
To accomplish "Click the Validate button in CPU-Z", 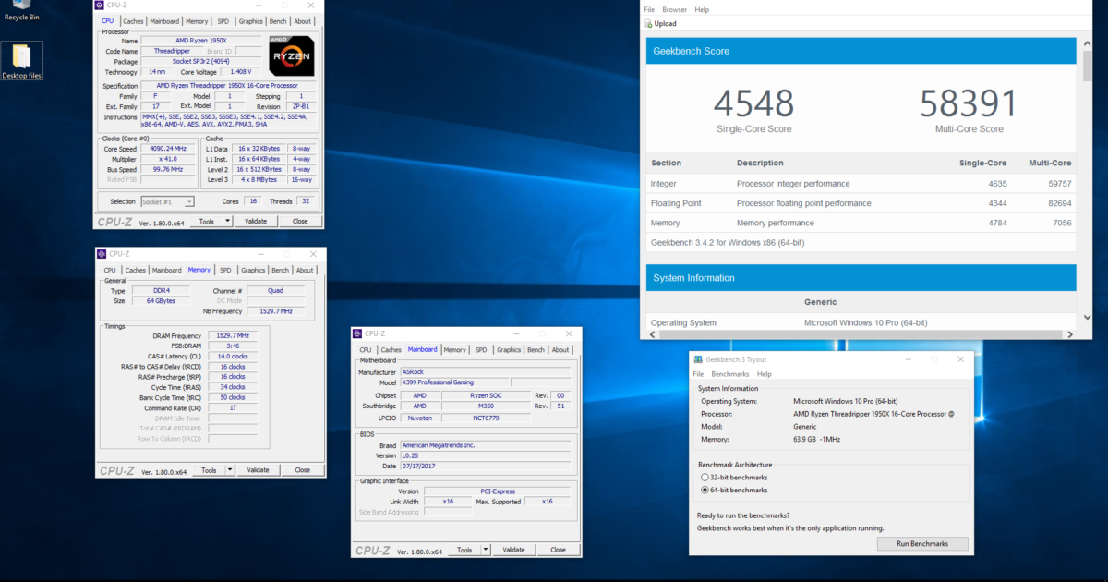I will click(256, 221).
